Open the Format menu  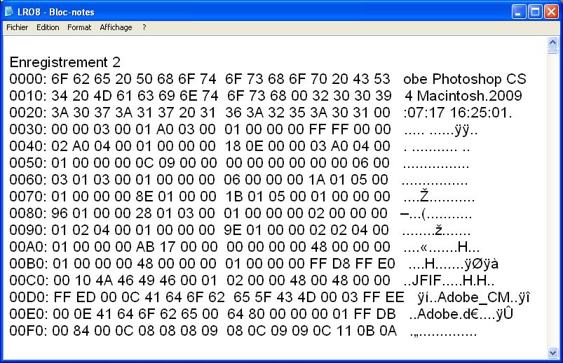[x=79, y=27]
